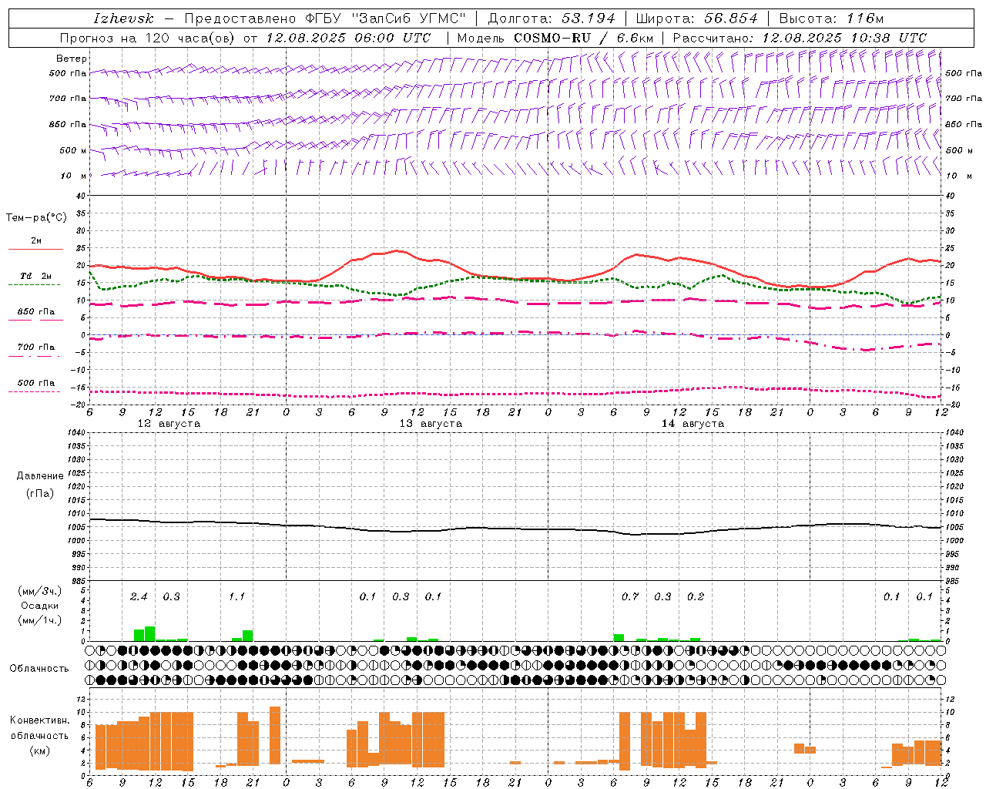
Task: Select the "14 августа" date label
Action: [x=693, y=424]
